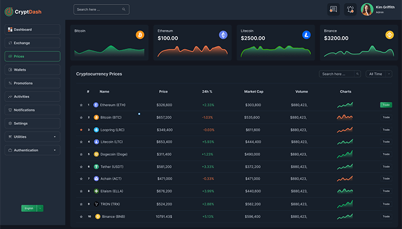
Task: Click the Market Cap column header
Action: [254, 92]
